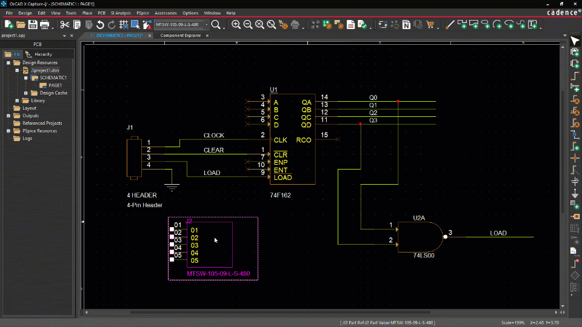582x327 pixels.
Task: Open the part name MTSW-105-09-L-S-480 dropdown
Action: (206, 25)
